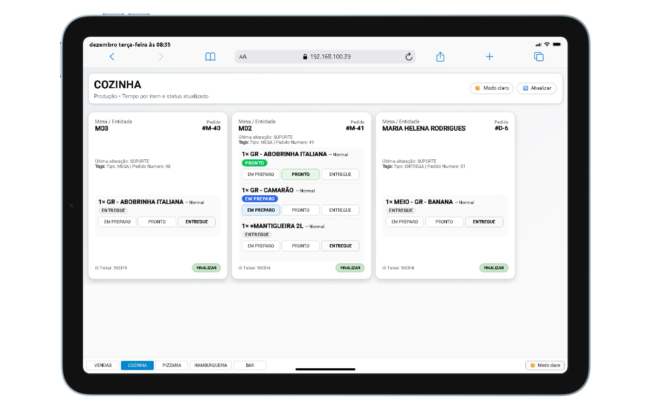The height and width of the screenshot is (415, 658).
Task: Toggle Modo claro in the header
Action: click(x=491, y=88)
